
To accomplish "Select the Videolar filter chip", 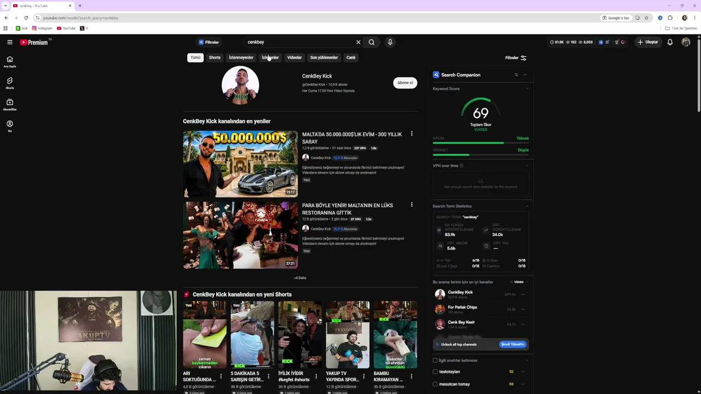I will 295,57.
